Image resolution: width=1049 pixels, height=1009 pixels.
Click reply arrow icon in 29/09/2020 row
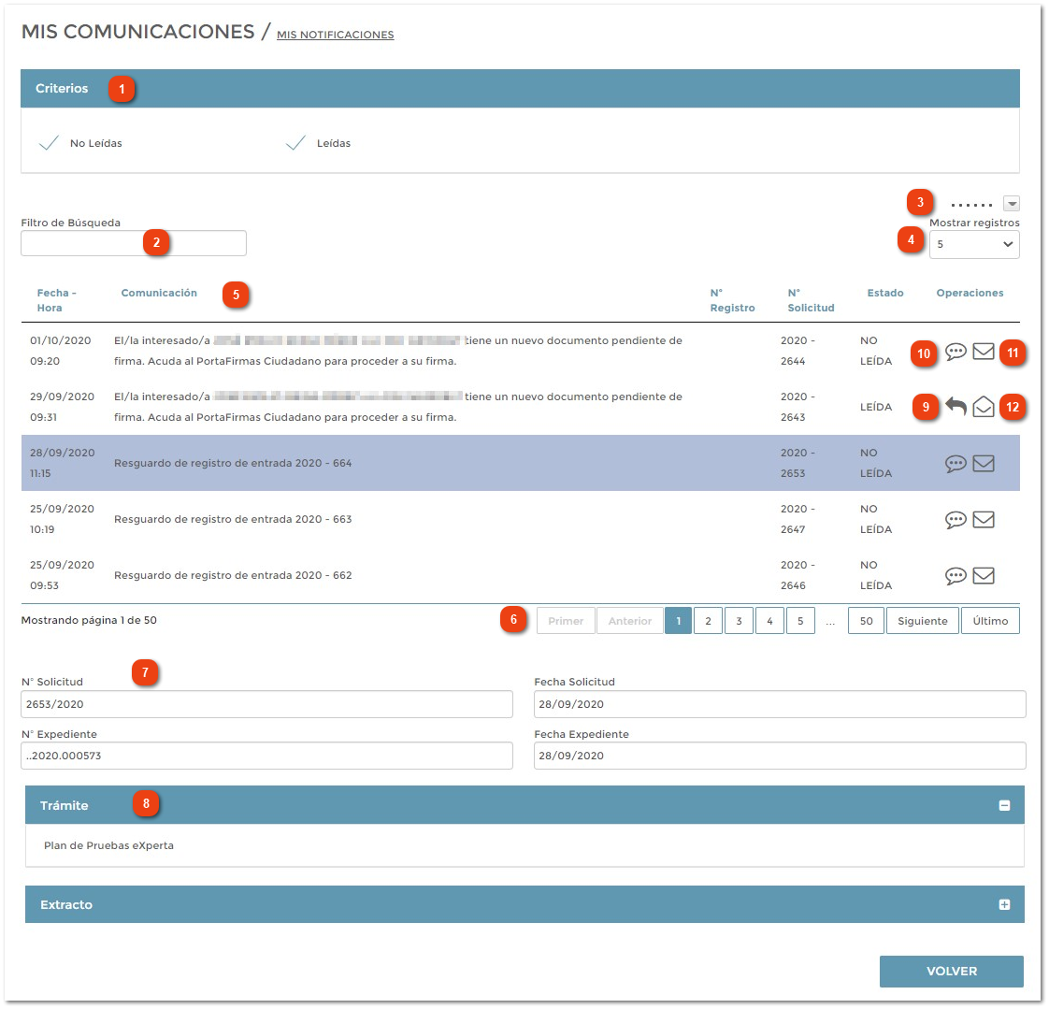click(955, 407)
